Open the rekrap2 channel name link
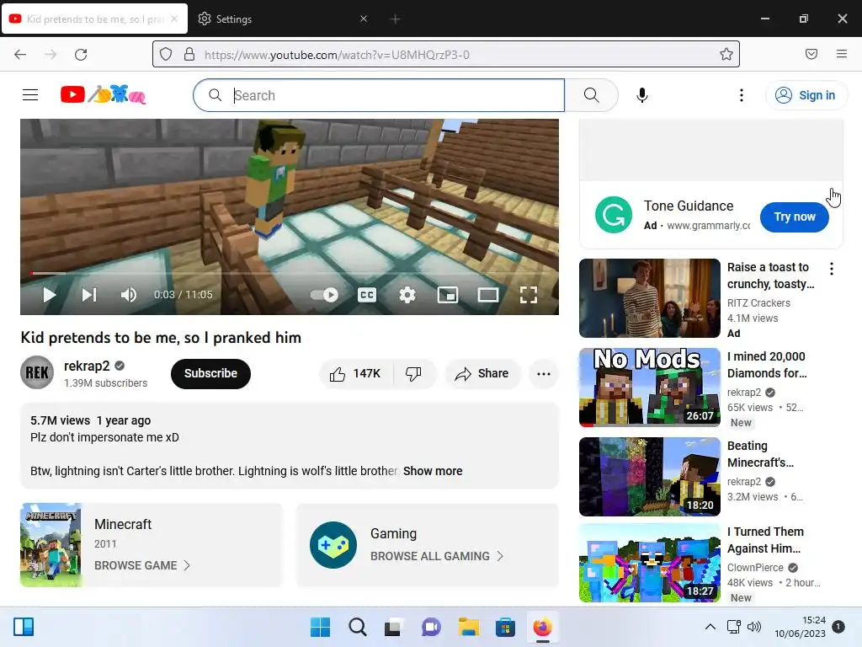 click(x=87, y=366)
